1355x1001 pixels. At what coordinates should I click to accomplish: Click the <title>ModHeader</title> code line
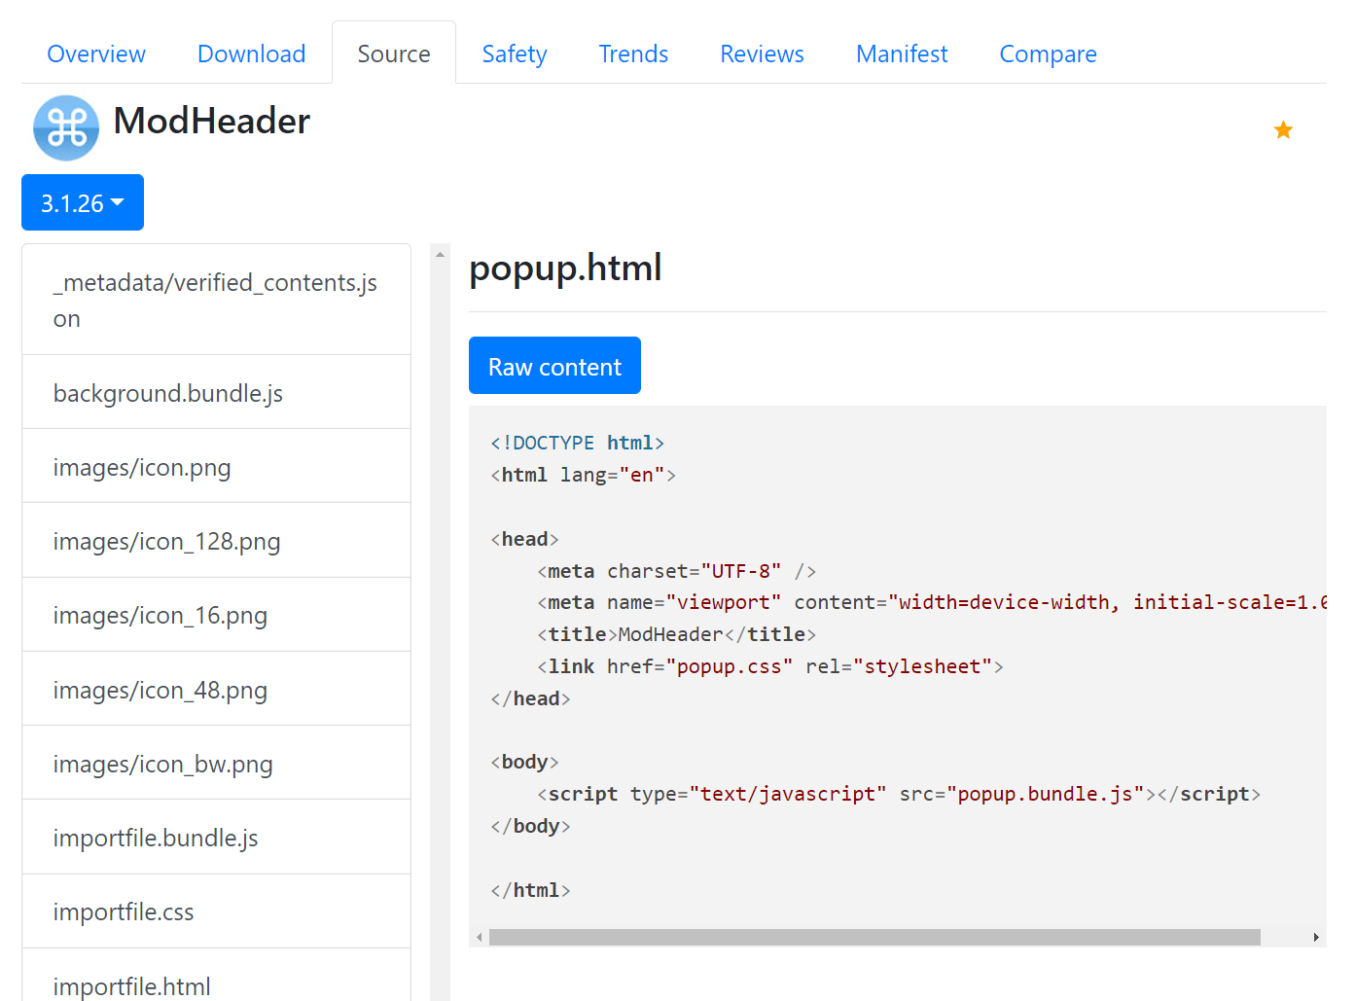pos(677,634)
